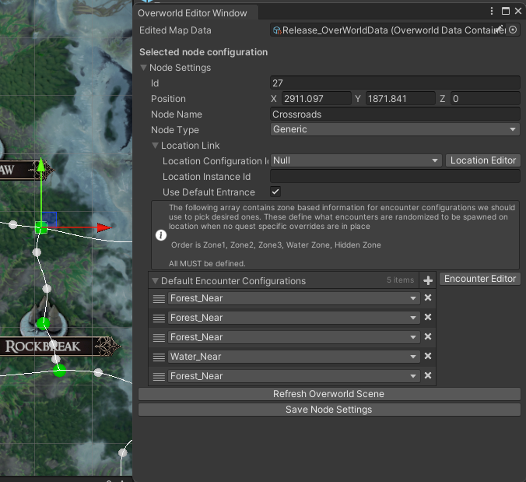Viewport: 526px width, 482px height.
Task: Remove the third Forest_Near encounter entry
Action: 428,336
